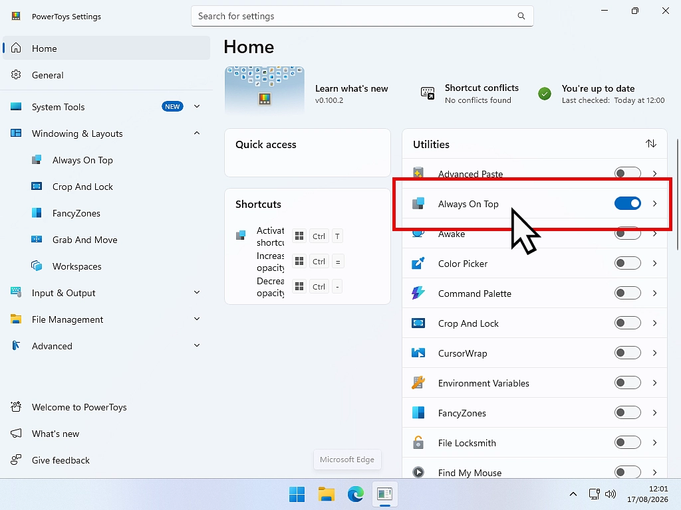Enable the Color Picker toggle
Viewport: 681px width, 510px height.
pyautogui.click(x=628, y=263)
